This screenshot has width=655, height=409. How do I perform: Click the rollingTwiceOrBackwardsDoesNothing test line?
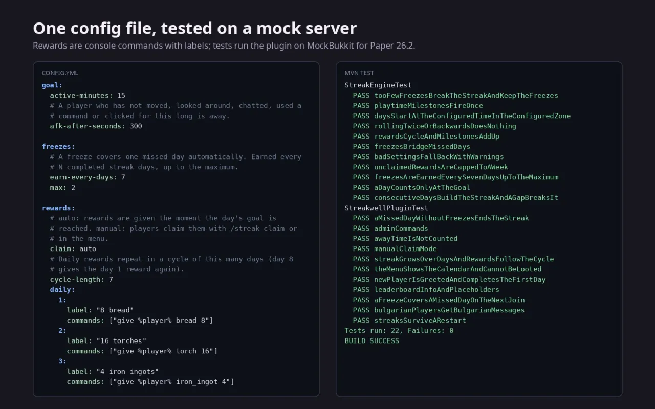point(434,126)
